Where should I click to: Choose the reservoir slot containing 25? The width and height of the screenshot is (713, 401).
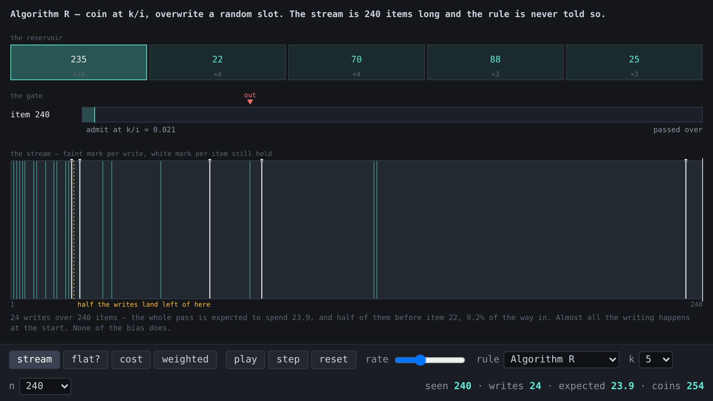(634, 62)
